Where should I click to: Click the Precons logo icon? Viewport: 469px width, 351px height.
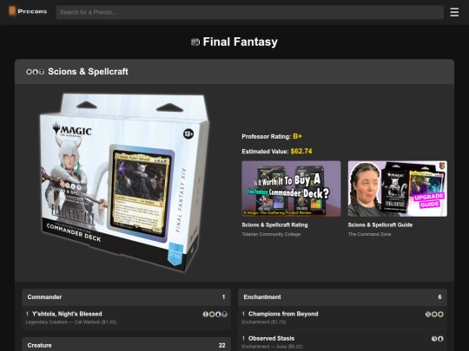12,11
